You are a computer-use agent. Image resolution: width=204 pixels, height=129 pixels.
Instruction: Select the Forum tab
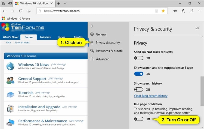pos(29,37)
